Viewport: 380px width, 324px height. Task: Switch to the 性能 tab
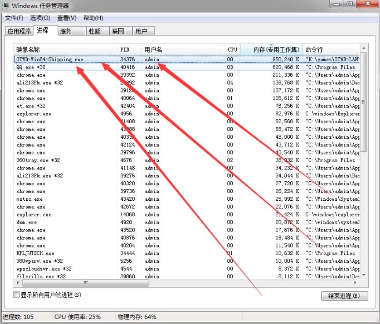pyautogui.click(x=95, y=31)
